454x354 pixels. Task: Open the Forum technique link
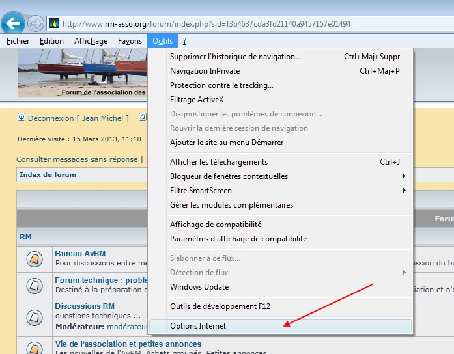pos(102,280)
